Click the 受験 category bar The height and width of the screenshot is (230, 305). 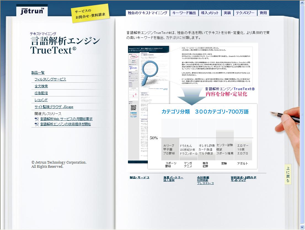click(x=225, y=145)
